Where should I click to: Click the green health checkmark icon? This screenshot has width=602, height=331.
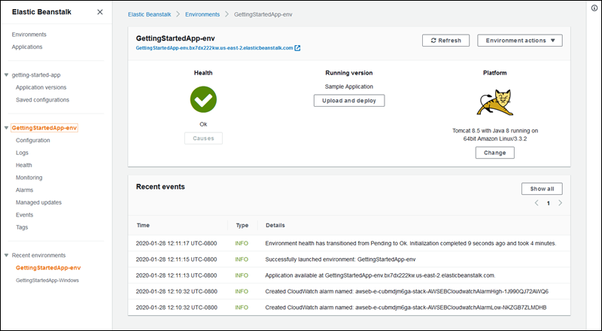coord(203,99)
